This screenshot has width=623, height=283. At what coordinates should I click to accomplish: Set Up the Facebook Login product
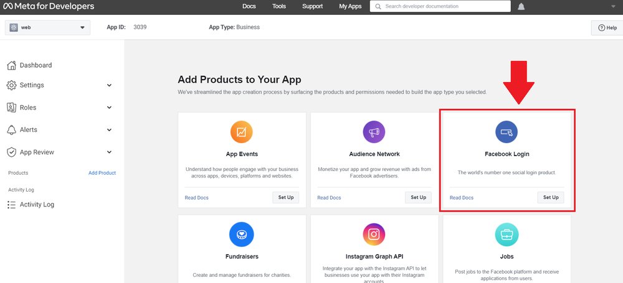tap(551, 197)
